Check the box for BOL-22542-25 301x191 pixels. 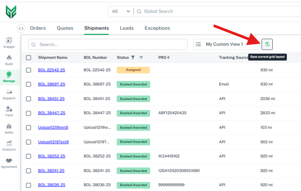coord(29,70)
